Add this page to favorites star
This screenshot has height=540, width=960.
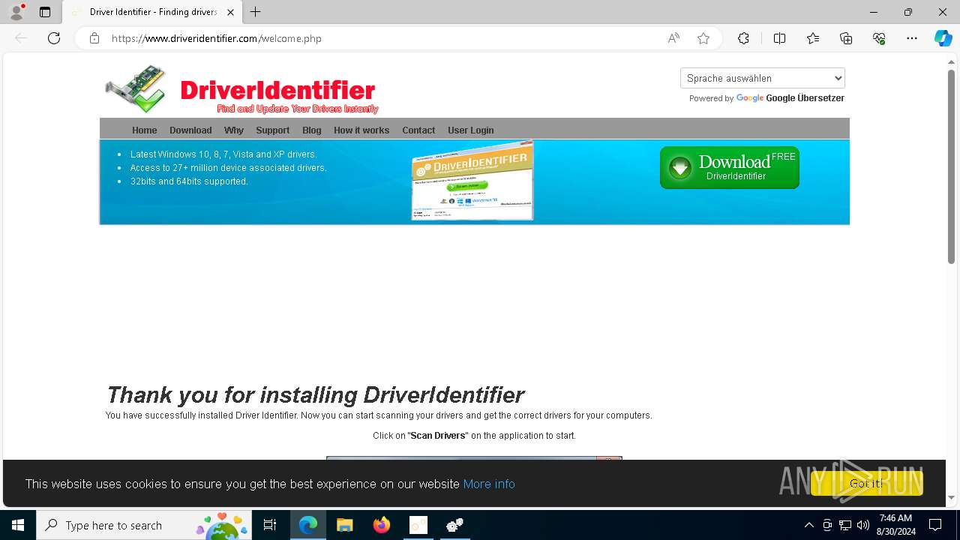[703, 38]
